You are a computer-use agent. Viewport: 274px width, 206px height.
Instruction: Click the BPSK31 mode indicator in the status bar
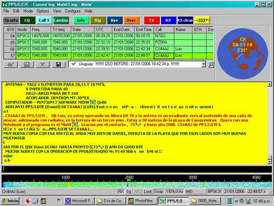coord(215,192)
